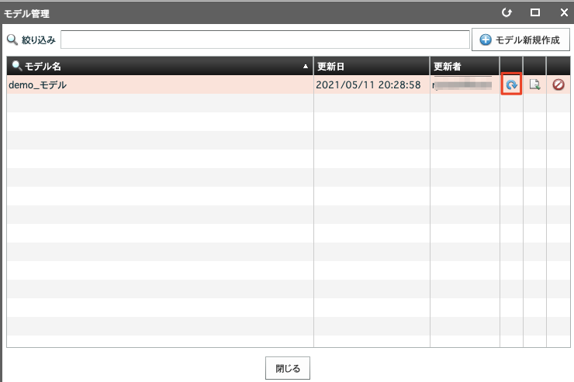Click the 更新日 column header

point(372,66)
